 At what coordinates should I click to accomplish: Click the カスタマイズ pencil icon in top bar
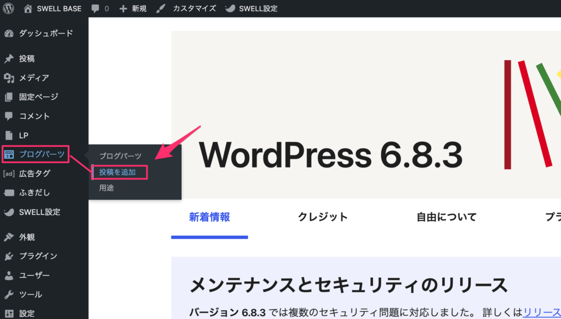(x=161, y=8)
